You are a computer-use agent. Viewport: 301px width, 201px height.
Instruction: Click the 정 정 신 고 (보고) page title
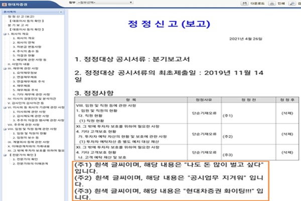pyautogui.click(x=169, y=24)
